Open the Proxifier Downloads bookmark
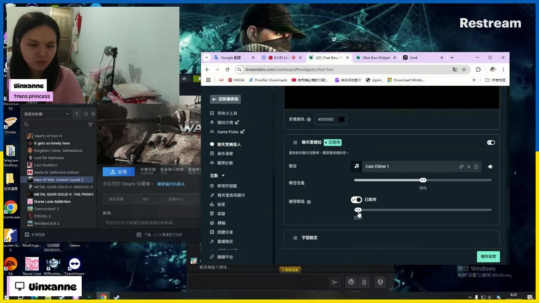 (268, 80)
